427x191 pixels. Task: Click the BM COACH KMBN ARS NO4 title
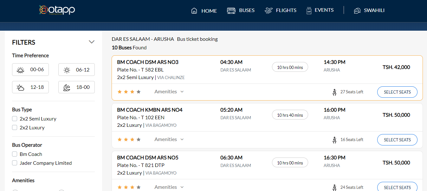[x=150, y=110]
